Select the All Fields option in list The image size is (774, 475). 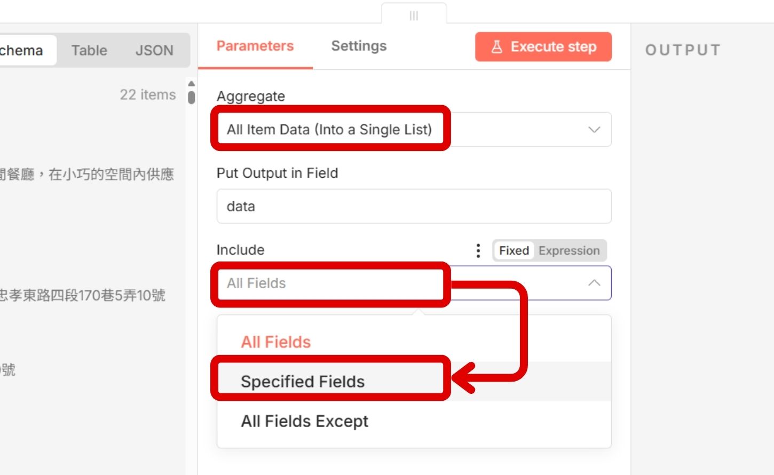[275, 342]
